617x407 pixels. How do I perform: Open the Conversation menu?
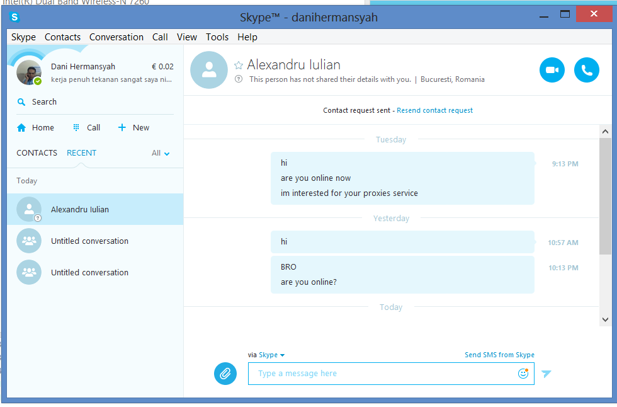(x=116, y=37)
